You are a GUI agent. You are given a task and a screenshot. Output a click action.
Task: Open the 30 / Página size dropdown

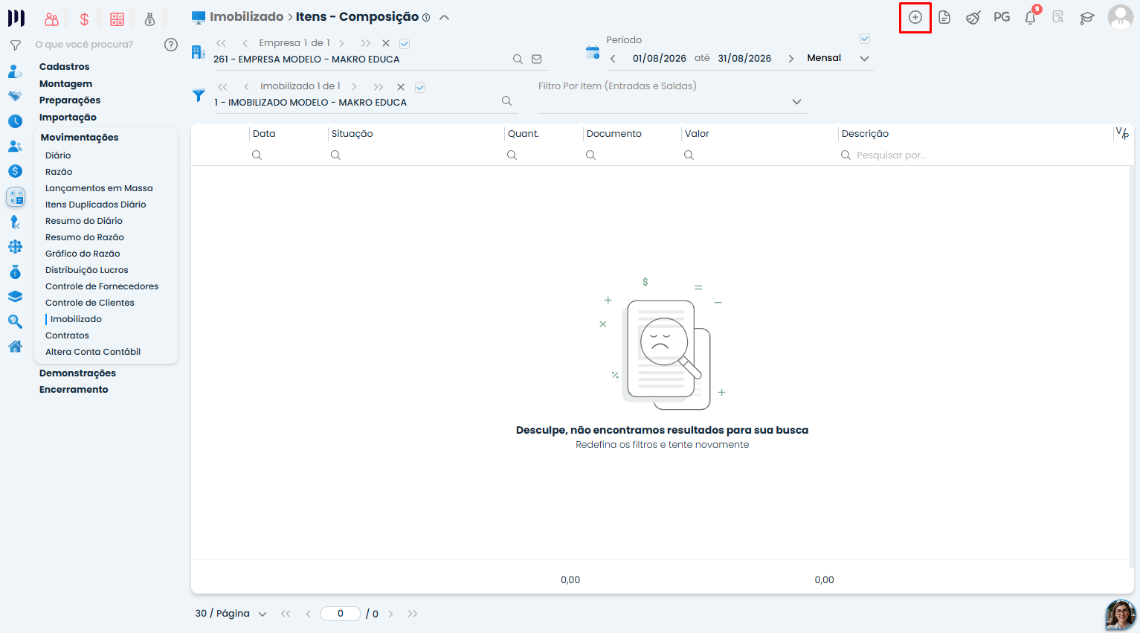(231, 614)
